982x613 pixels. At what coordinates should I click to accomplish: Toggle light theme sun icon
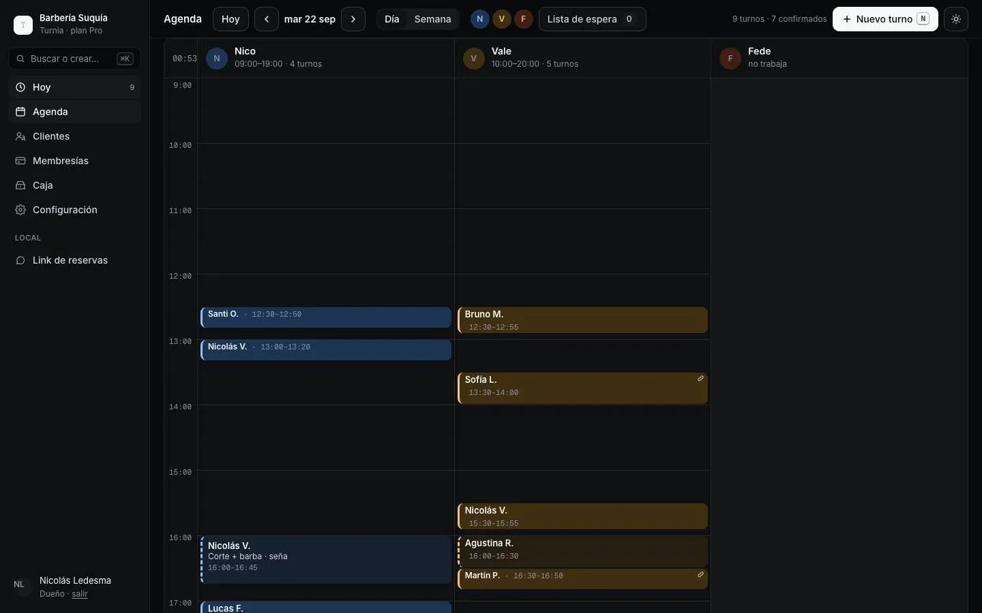[956, 19]
